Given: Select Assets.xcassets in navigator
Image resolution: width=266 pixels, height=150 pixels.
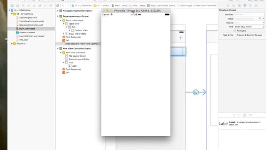Looking at the screenshot, I should (x=27, y=32).
